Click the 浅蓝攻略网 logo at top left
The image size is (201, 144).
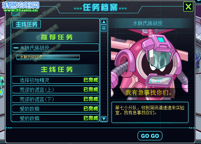tap(20, 6)
